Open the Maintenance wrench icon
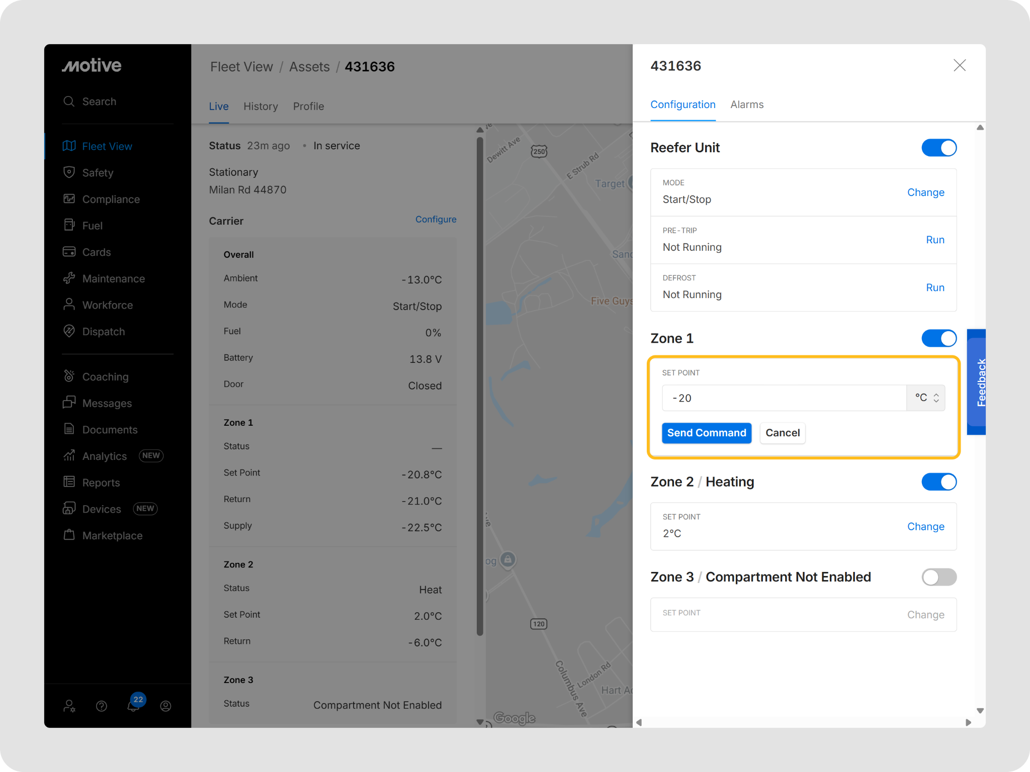The width and height of the screenshot is (1030, 772). [x=69, y=278]
